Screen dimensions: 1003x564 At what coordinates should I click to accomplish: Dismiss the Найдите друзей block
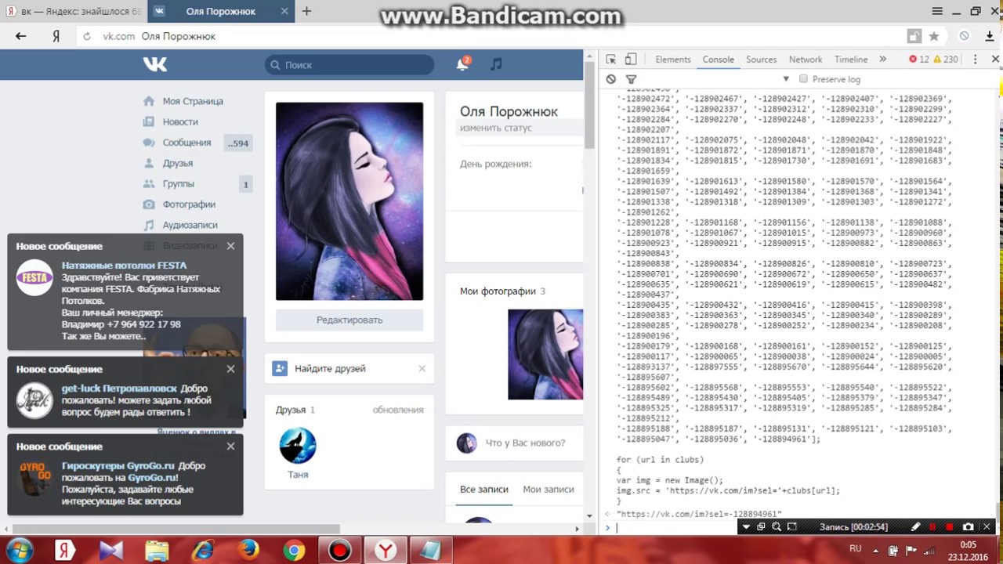click(422, 368)
